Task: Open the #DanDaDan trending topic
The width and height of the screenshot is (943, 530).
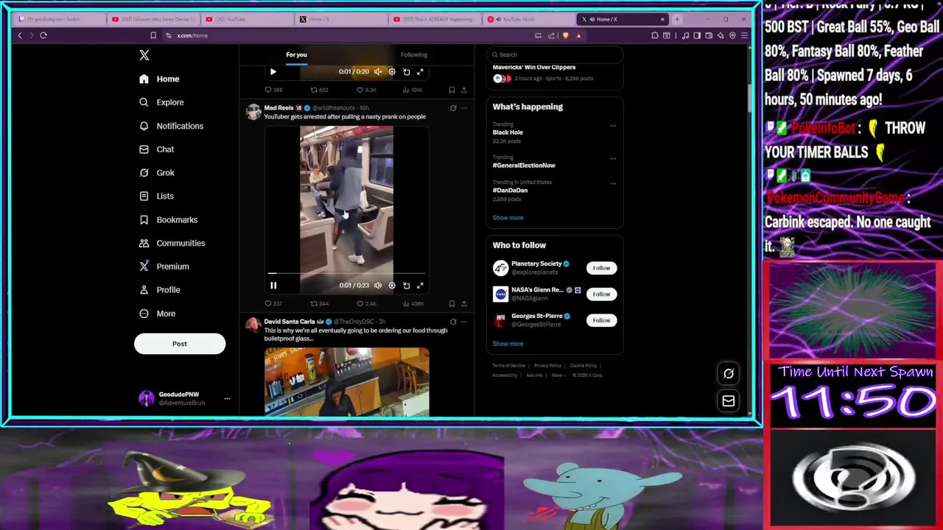Action: 510,191
